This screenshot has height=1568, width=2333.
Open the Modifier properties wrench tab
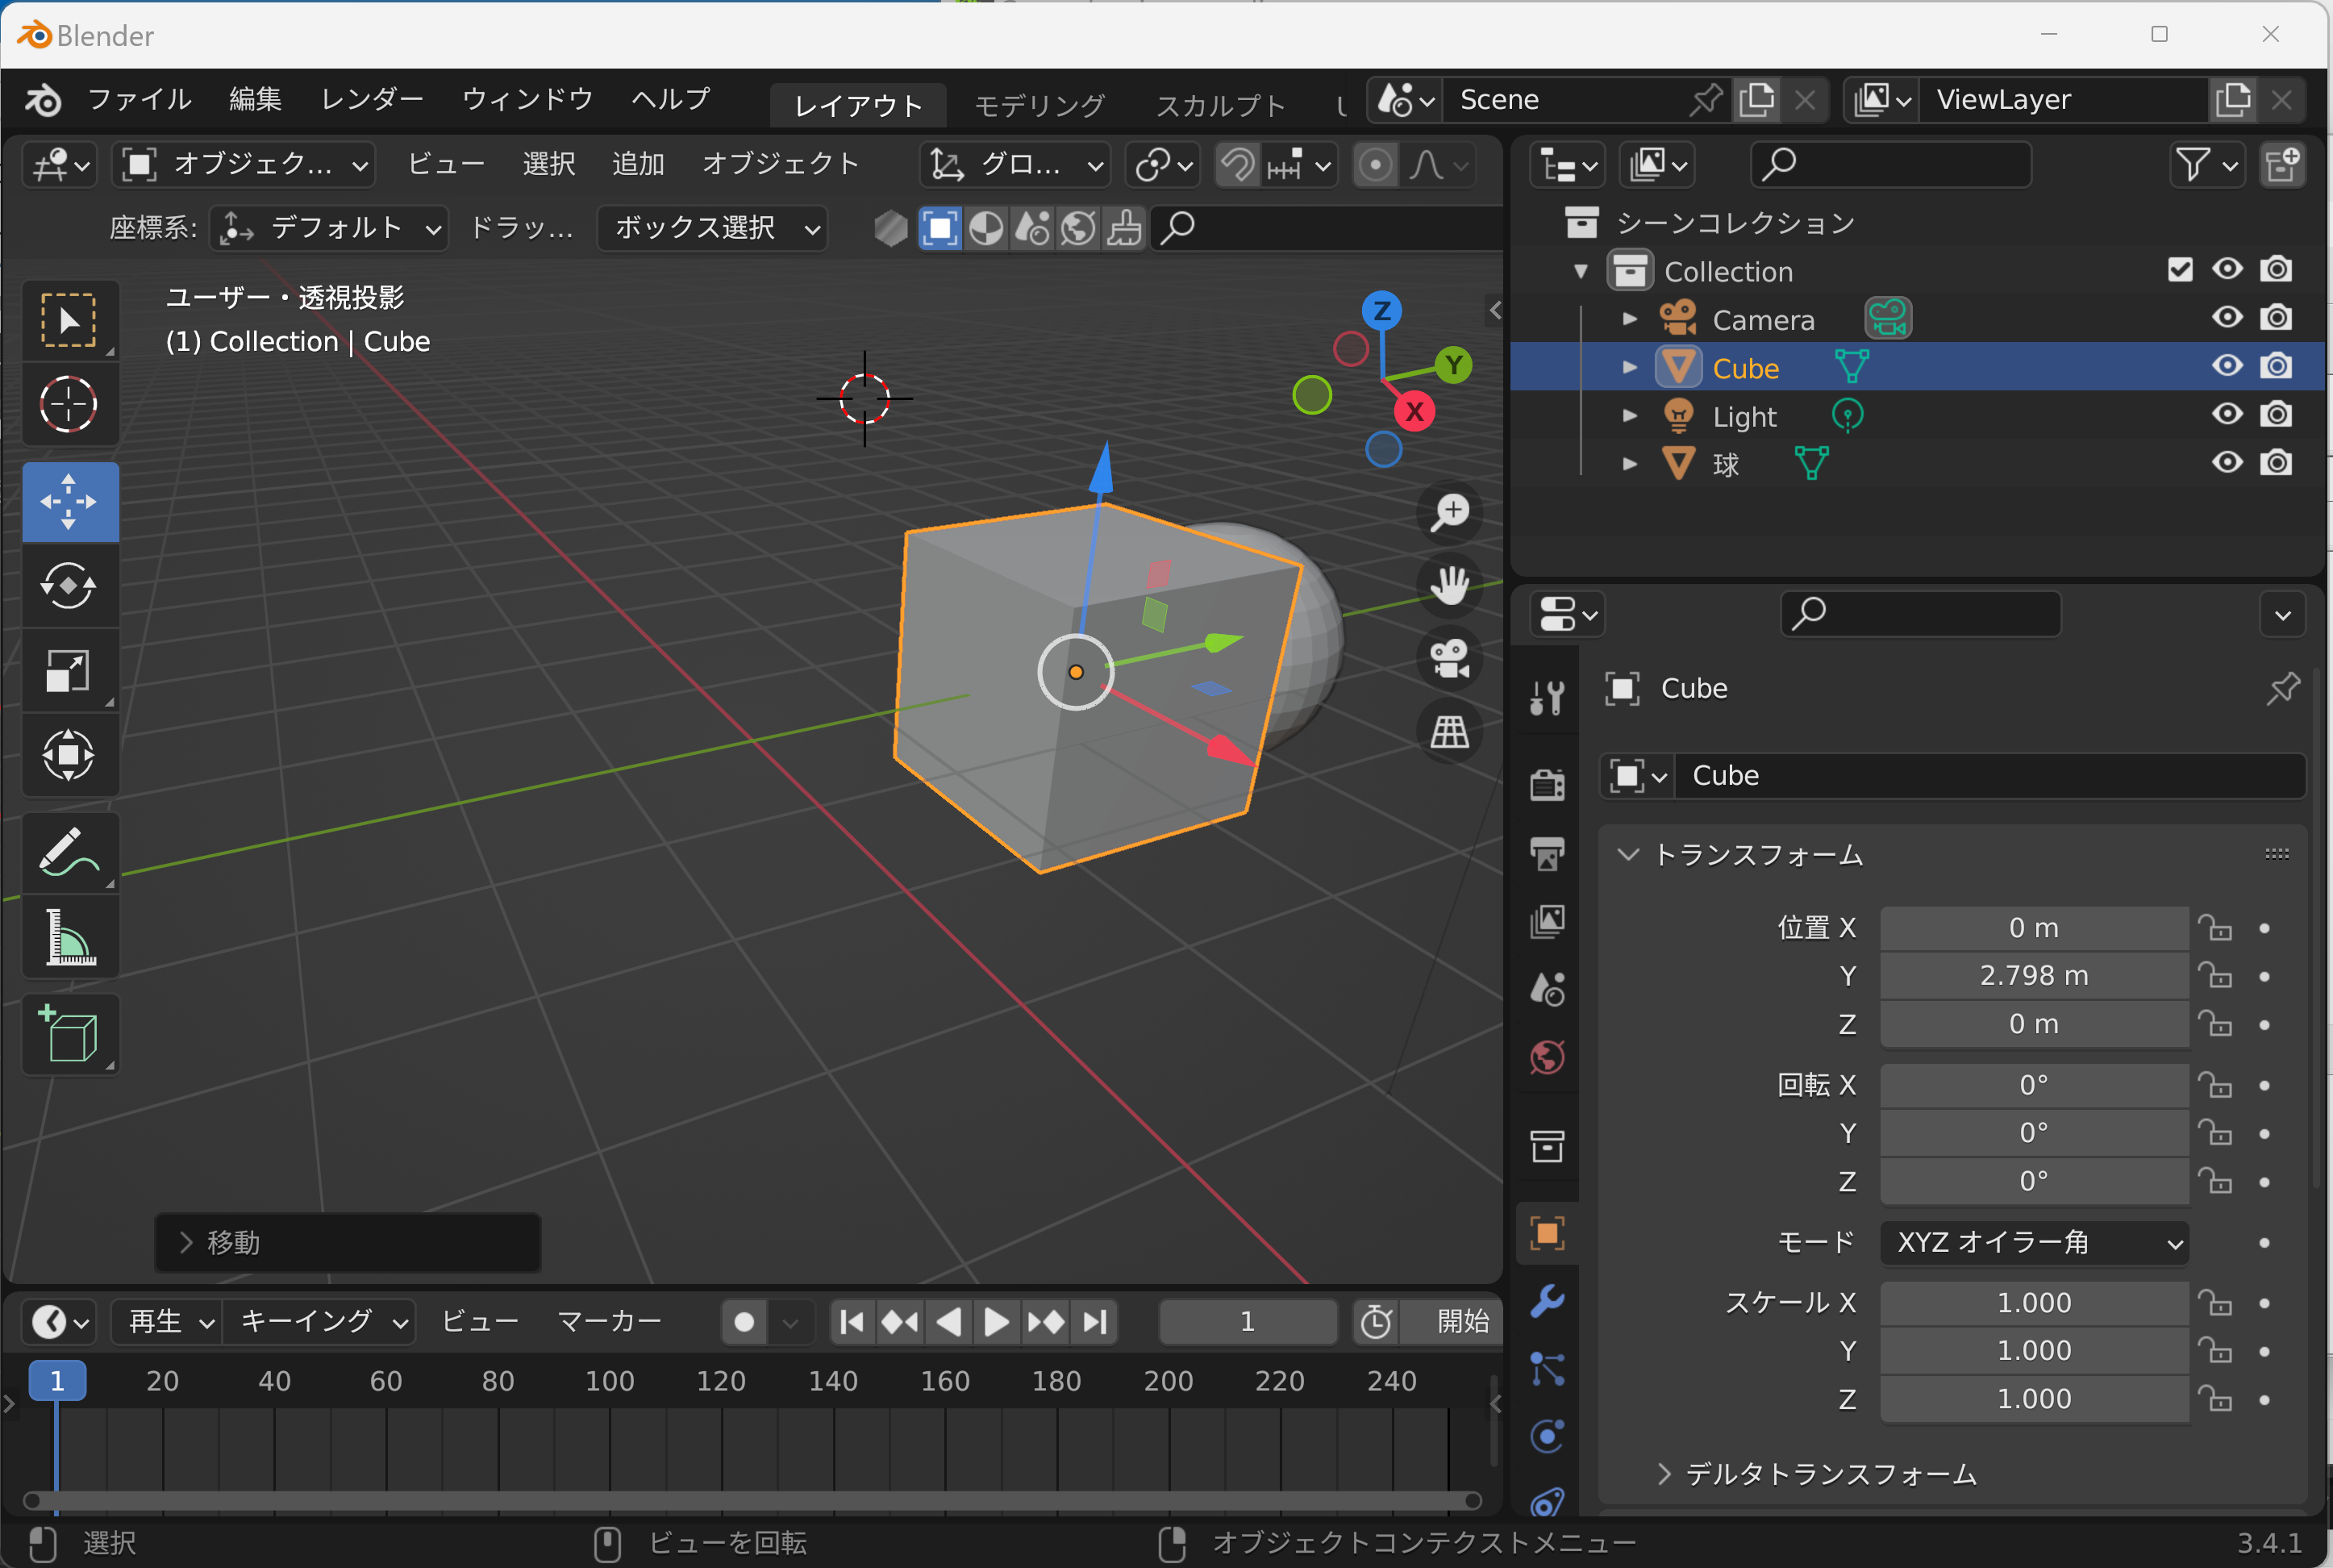pyautogui.click(x=1547, y=1301)
